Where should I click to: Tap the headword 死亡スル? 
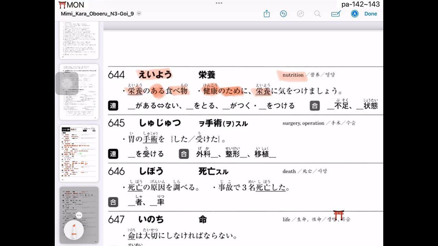click(x=214, y=171)
